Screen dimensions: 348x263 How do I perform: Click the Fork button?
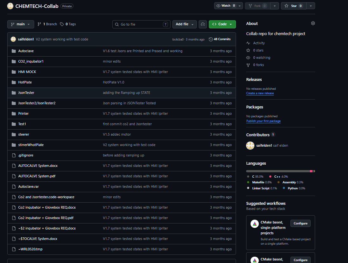click(x=258, y=6)
